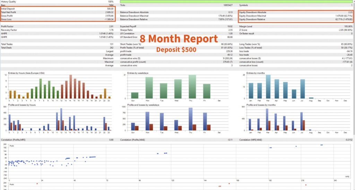Select the '-64.16' largest loss trade value
The width and height of the screenshot is (355, 190).
click(x=349, y=51)
